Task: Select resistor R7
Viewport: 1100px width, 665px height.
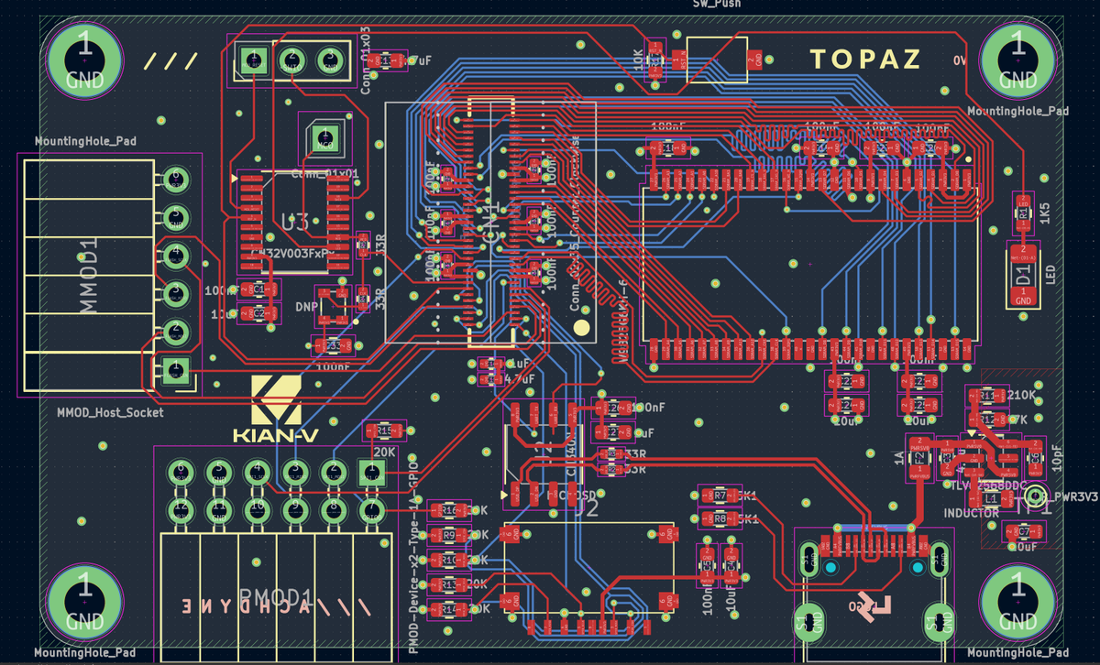Action: [720, 495]
